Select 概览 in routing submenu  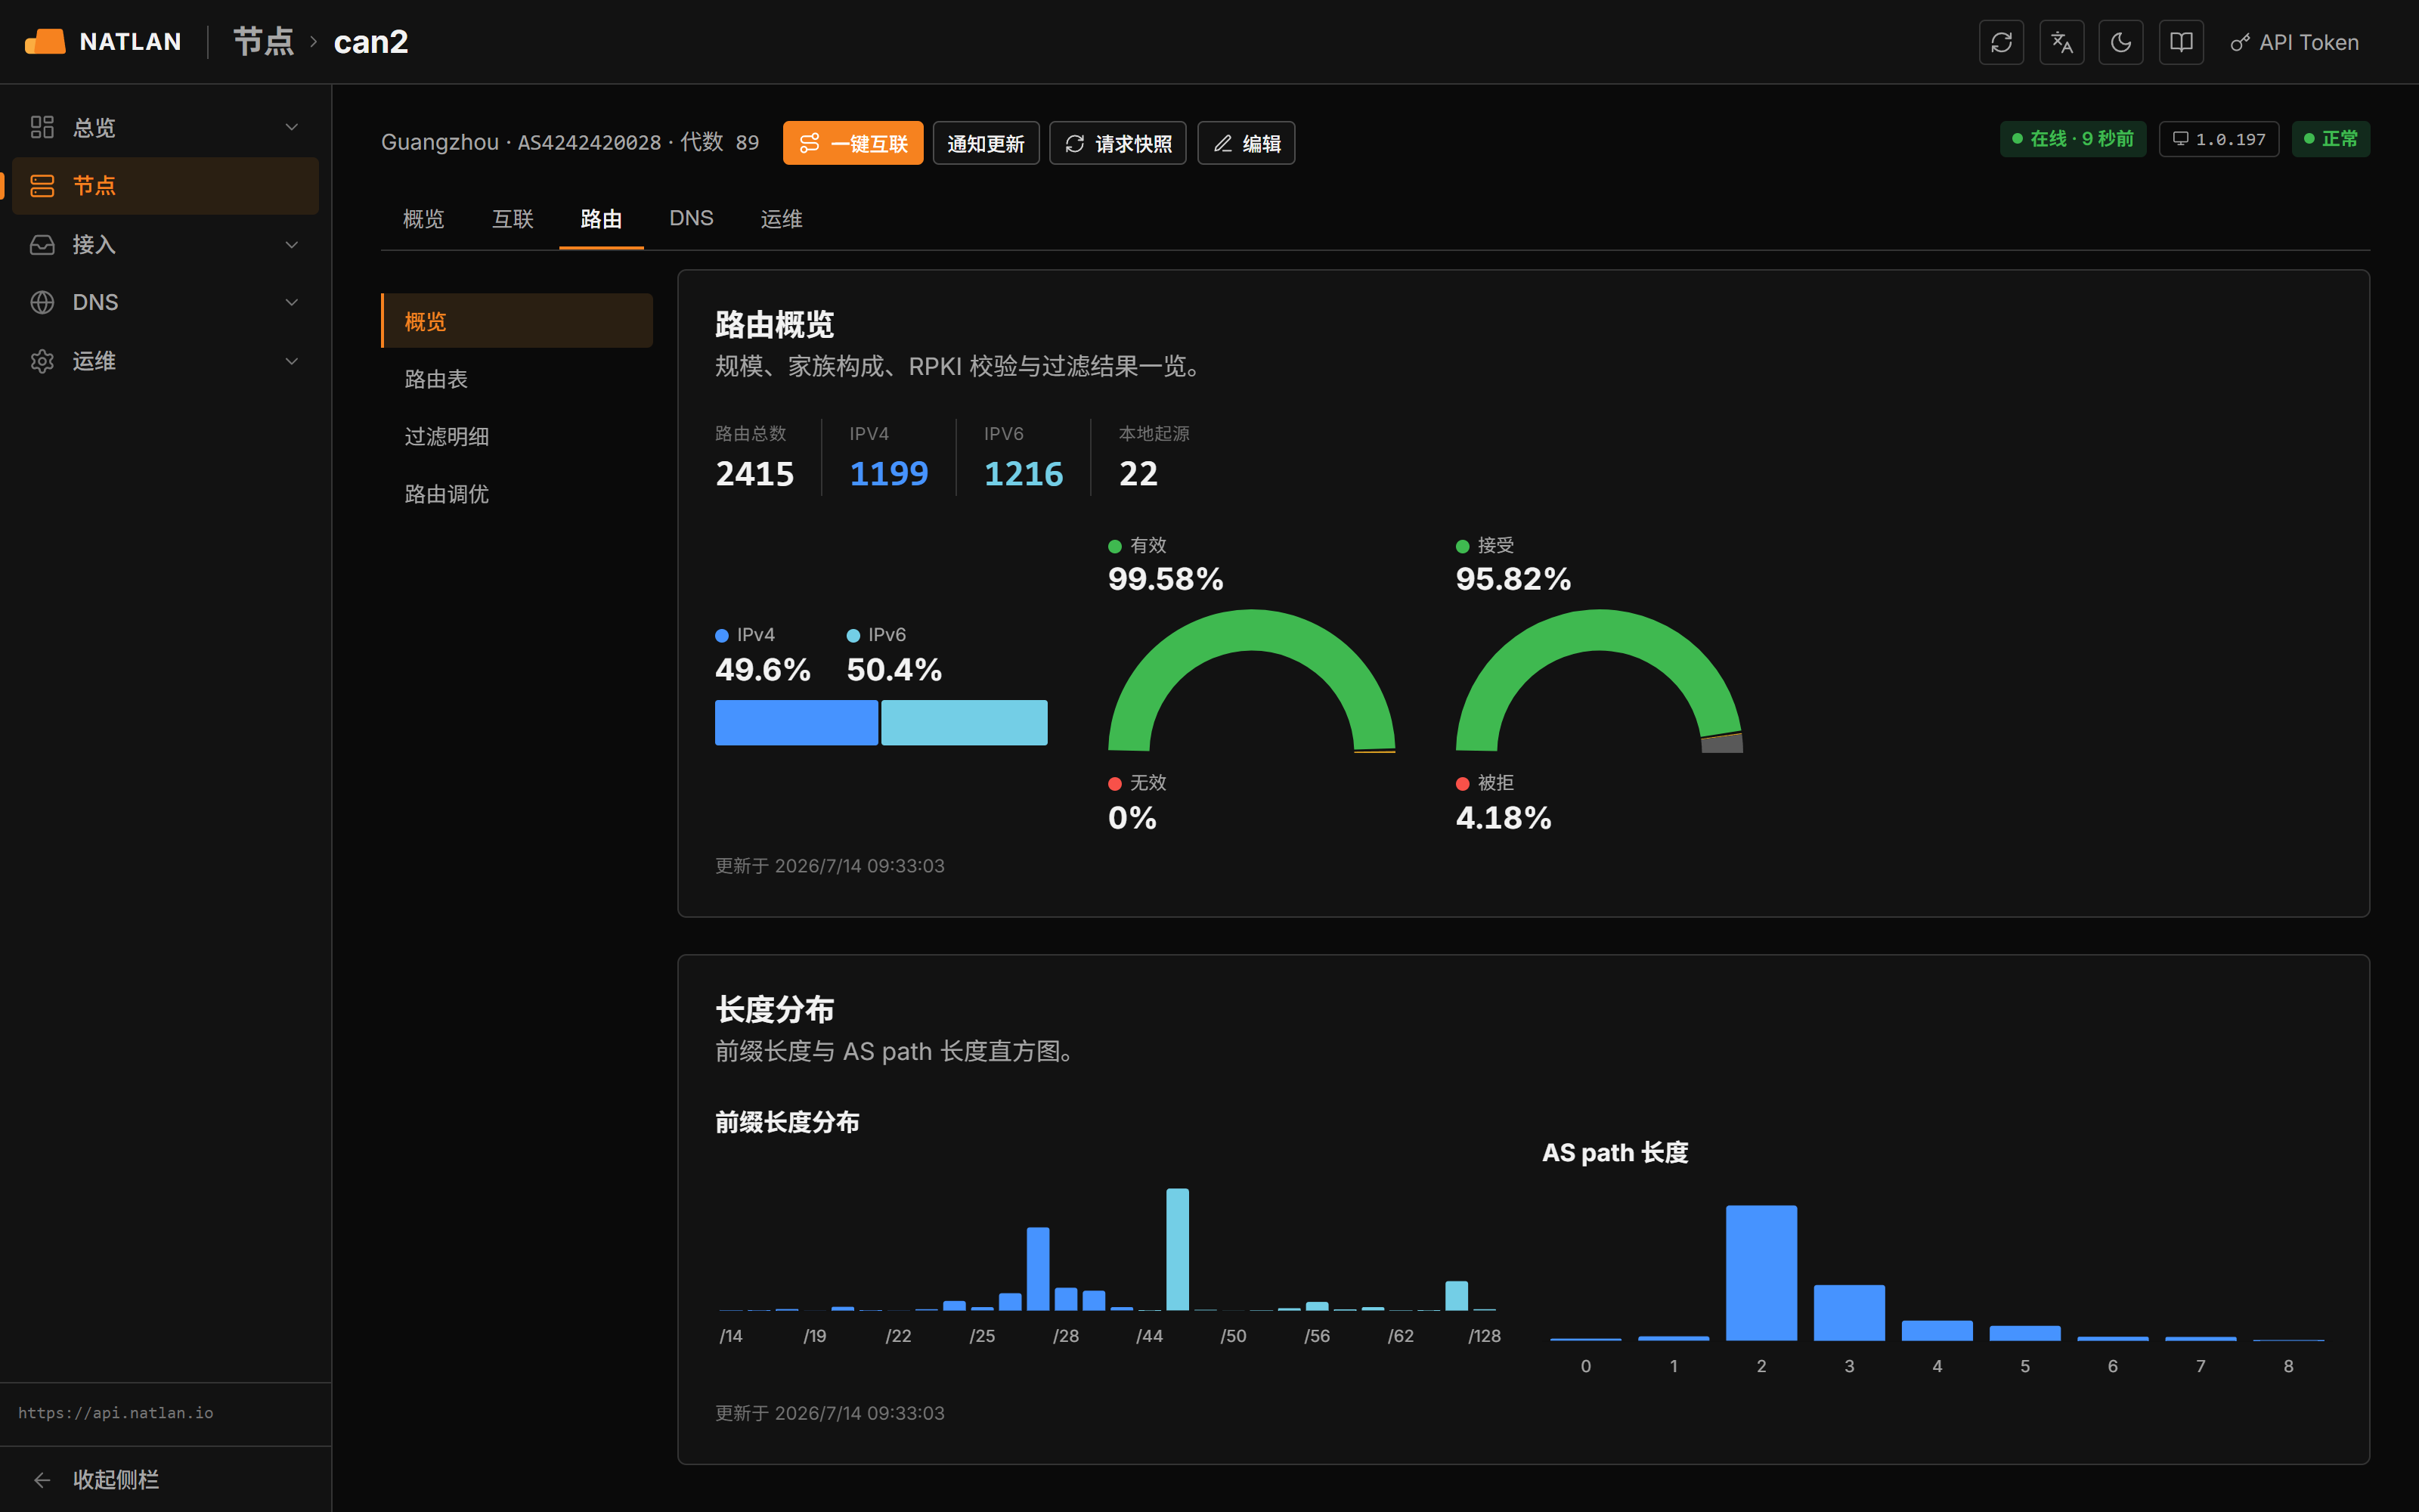[517, 321]
